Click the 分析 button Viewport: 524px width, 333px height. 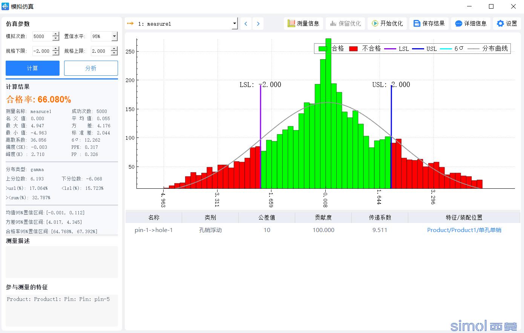tap(91, 68)
